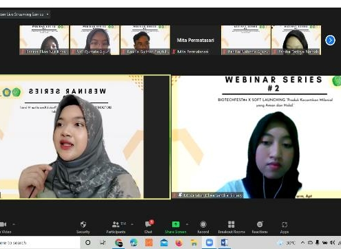Click the Windows taskbar search box
The height and width of the screenshot is (249, 341).
point(40,243)
